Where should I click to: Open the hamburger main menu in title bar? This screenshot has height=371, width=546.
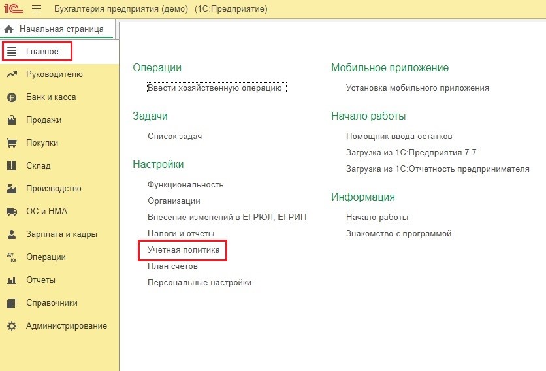(x=37, y=9)
